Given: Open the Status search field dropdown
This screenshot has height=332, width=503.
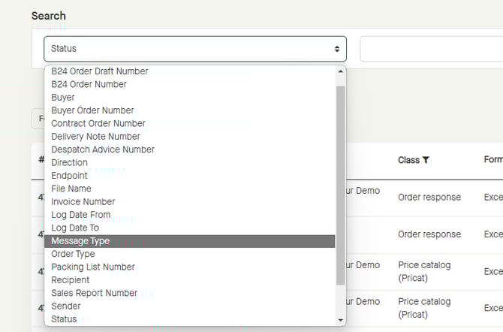Looking at the screenshot, I should point(195,49).
